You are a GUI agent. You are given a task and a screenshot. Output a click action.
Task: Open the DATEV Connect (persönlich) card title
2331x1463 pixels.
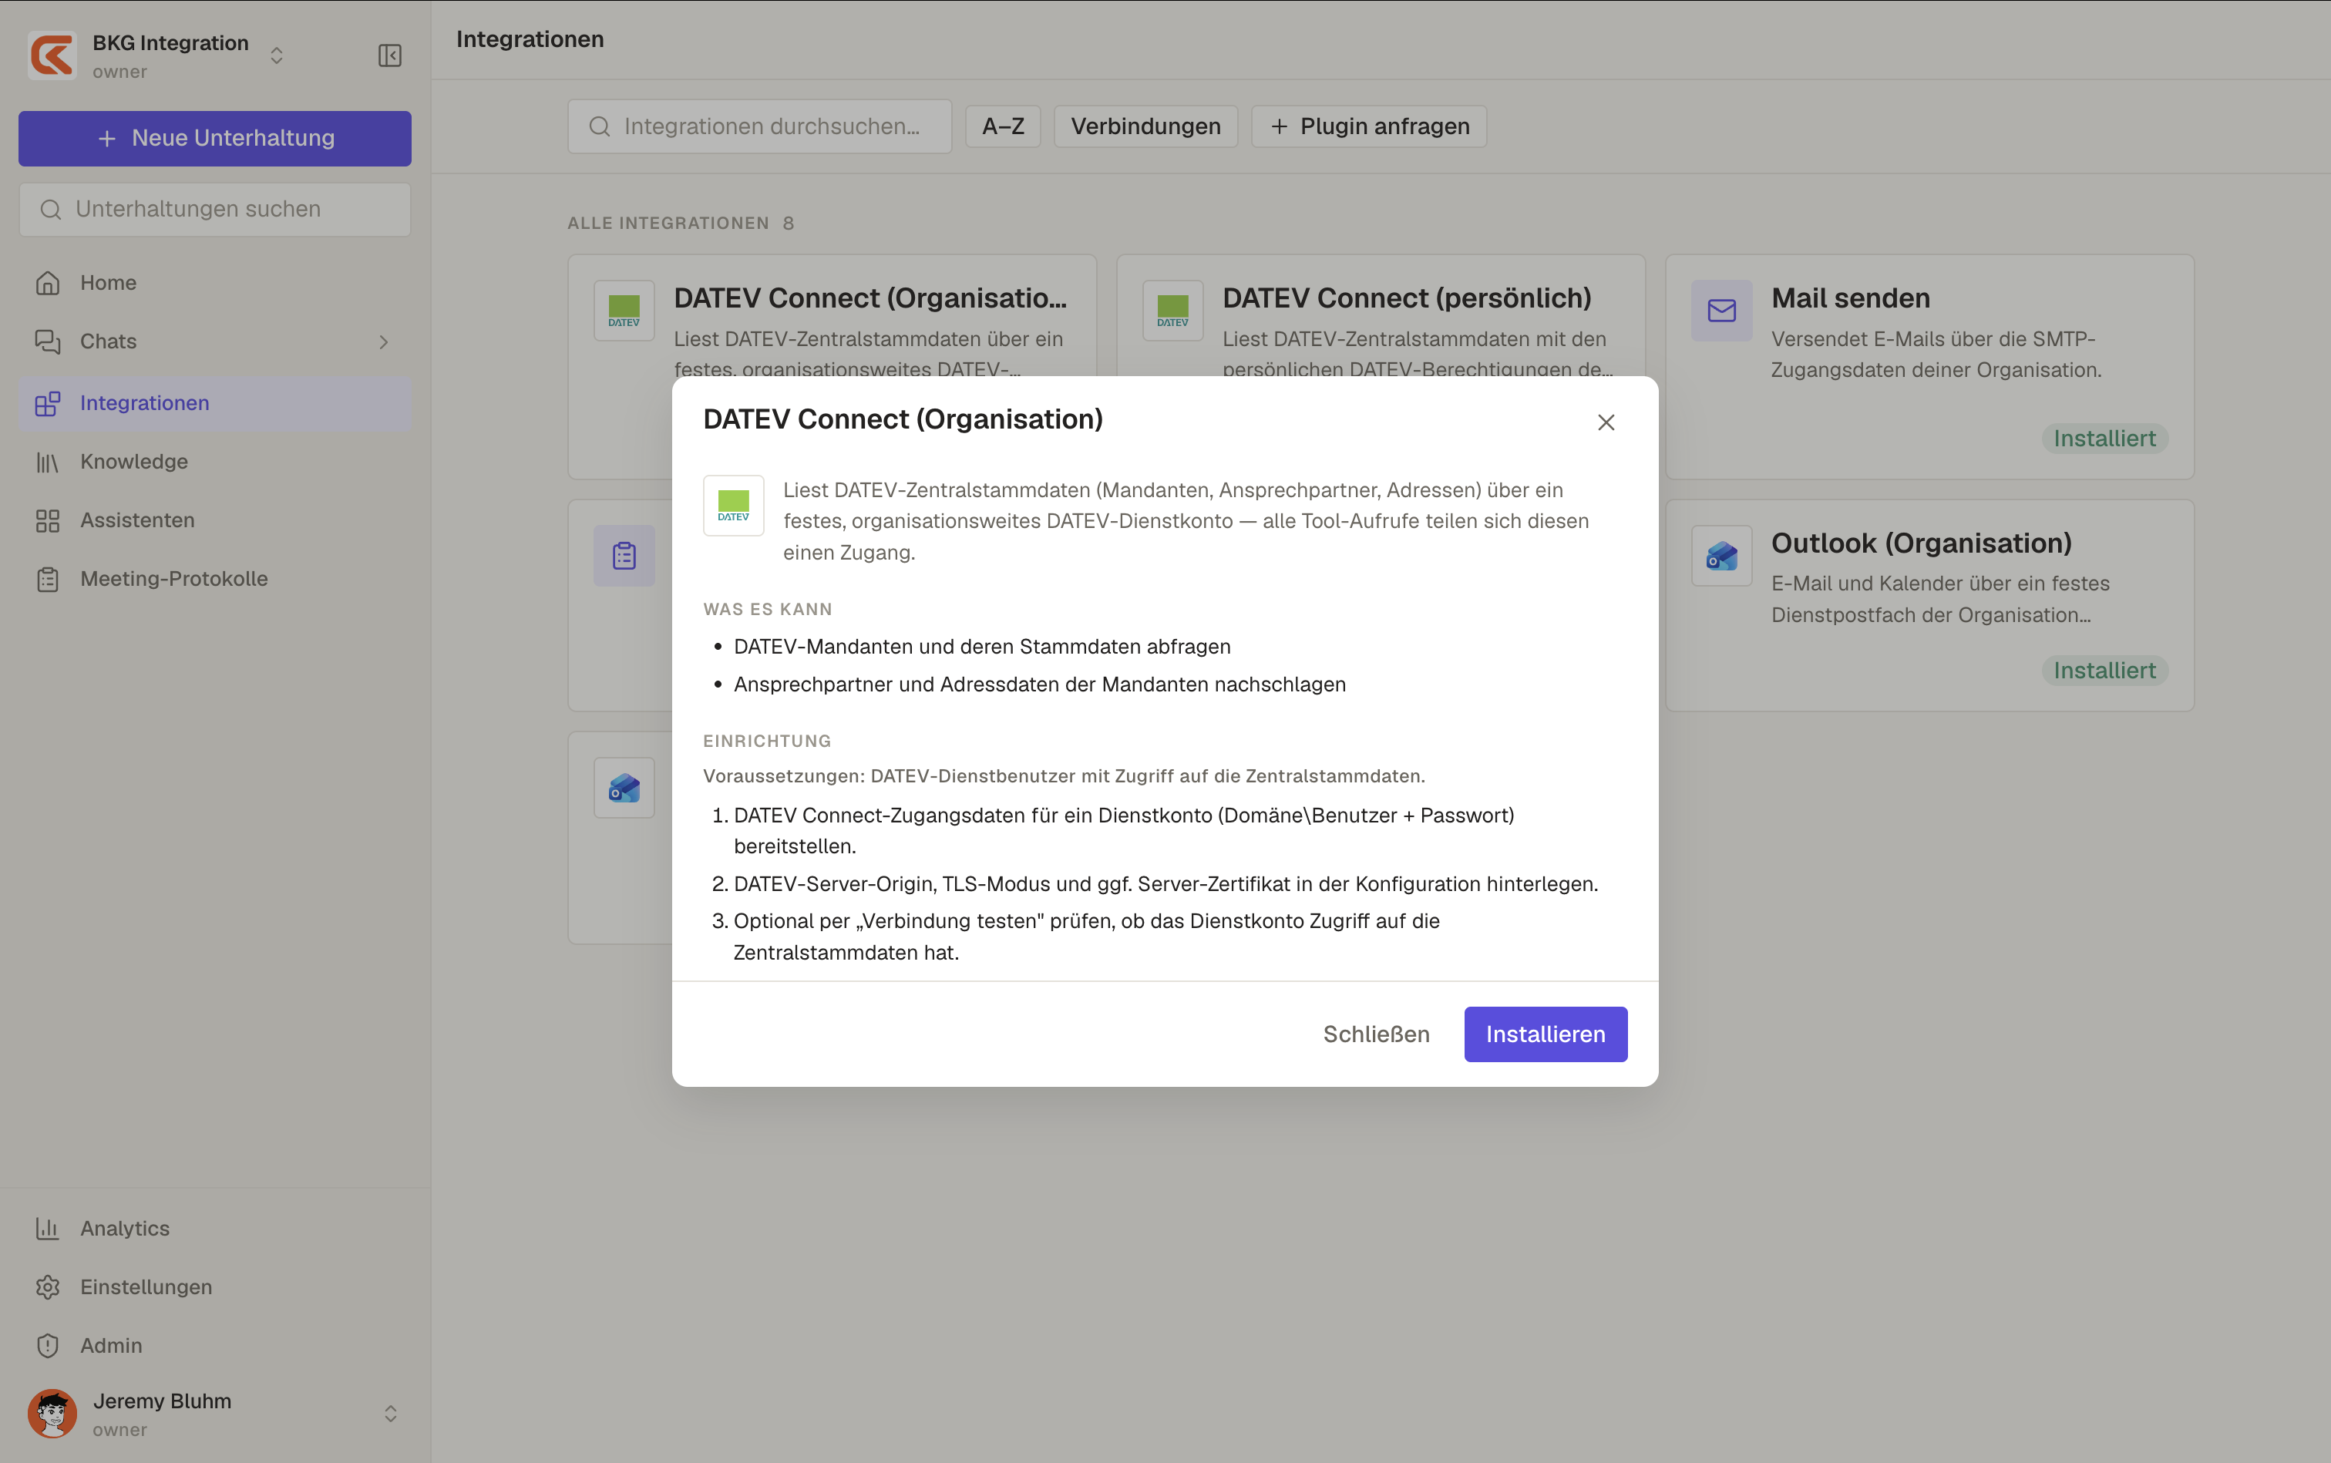1407,298
